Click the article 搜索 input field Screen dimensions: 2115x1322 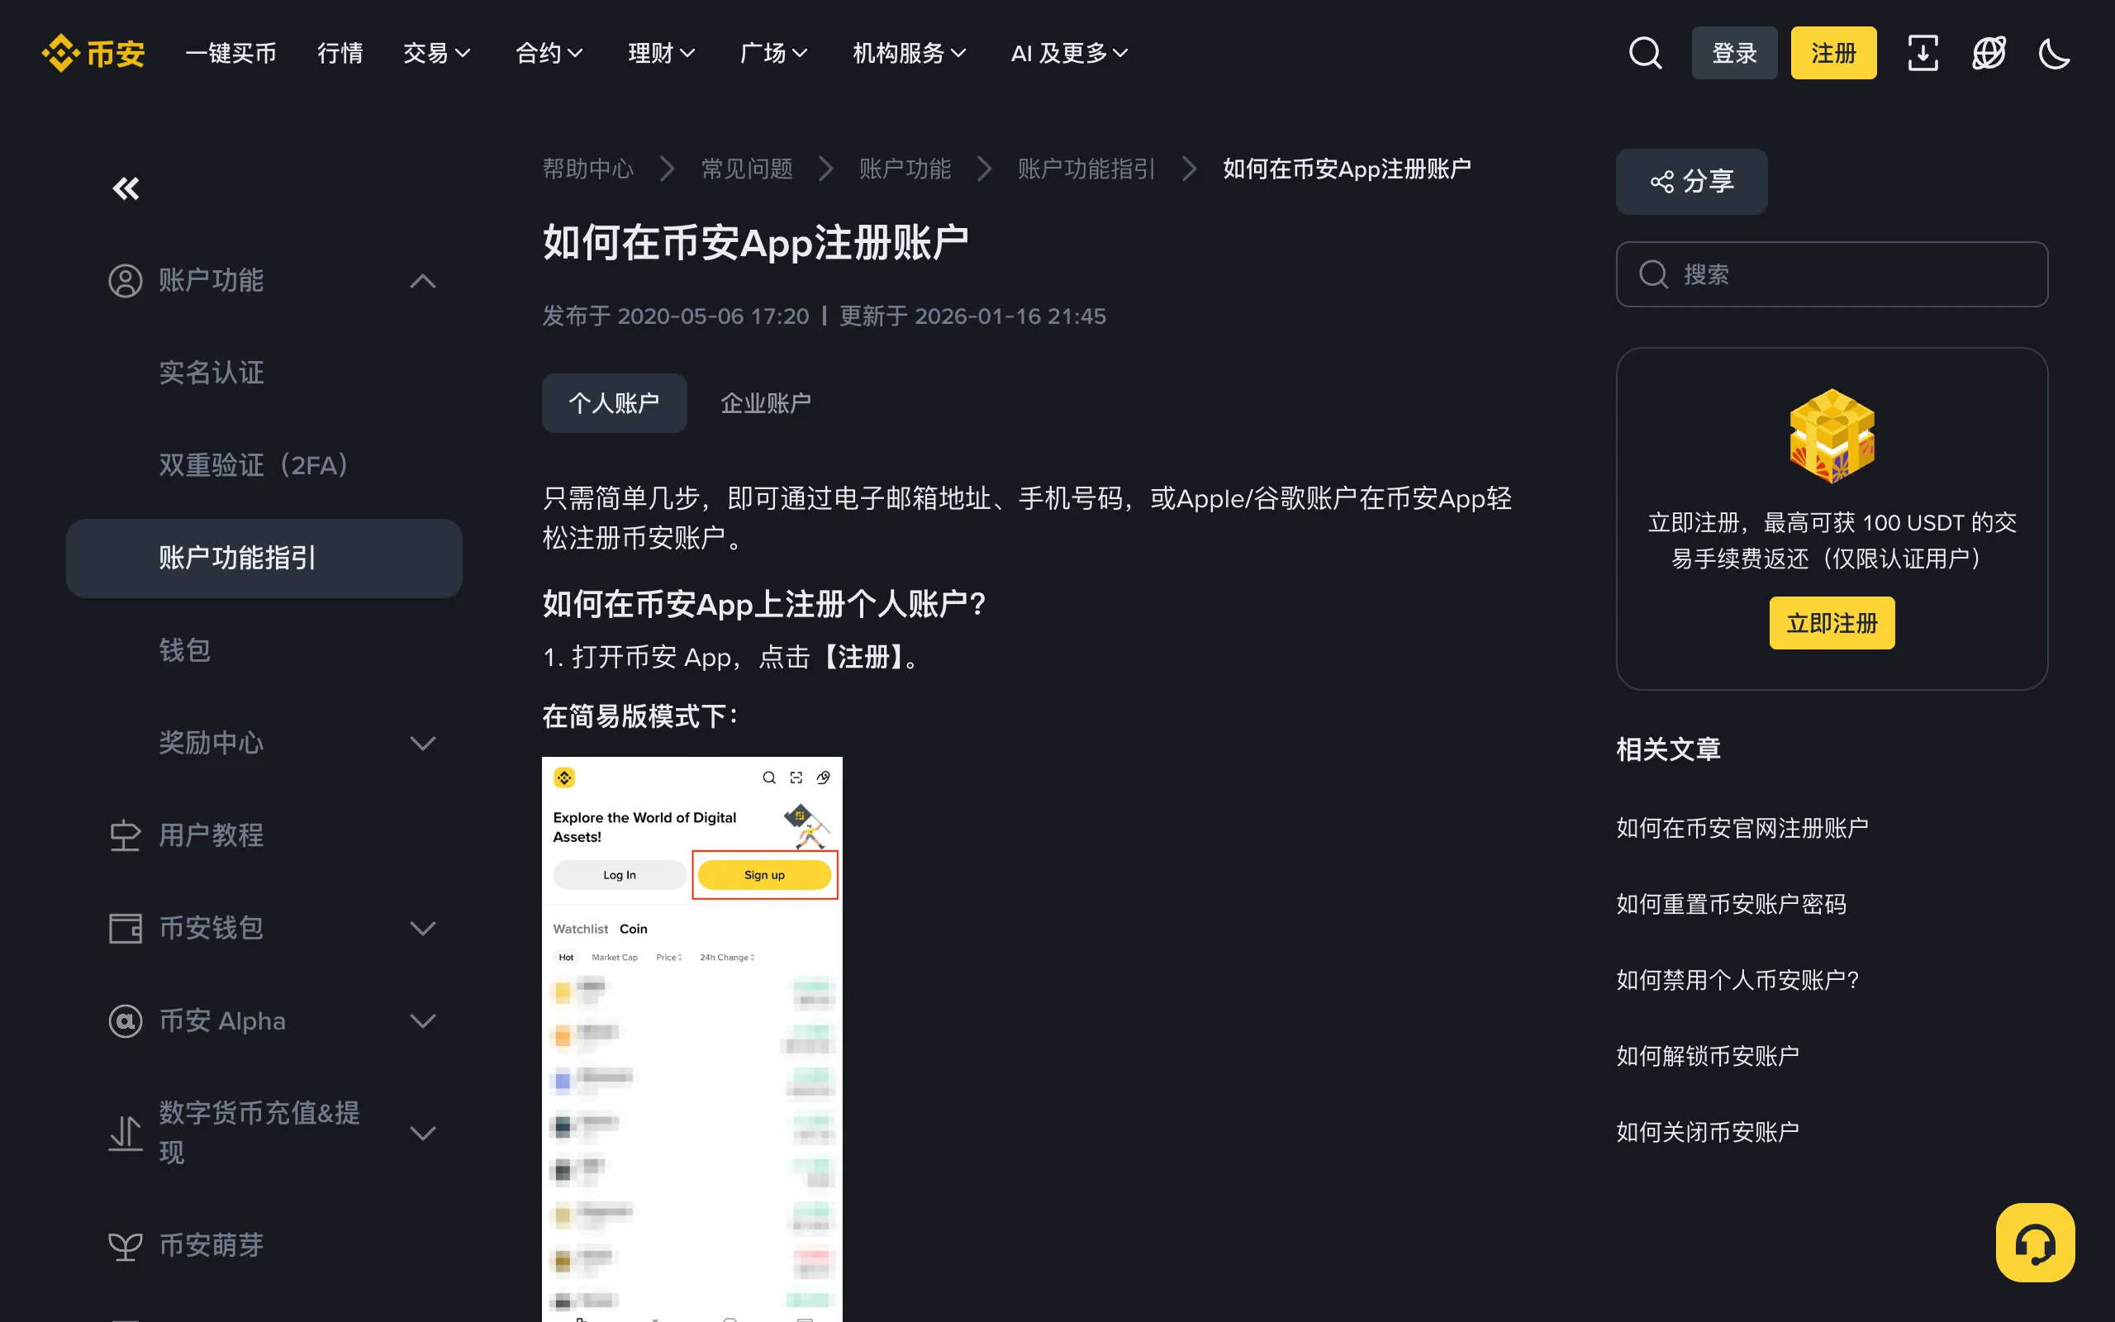point(1832,274)
